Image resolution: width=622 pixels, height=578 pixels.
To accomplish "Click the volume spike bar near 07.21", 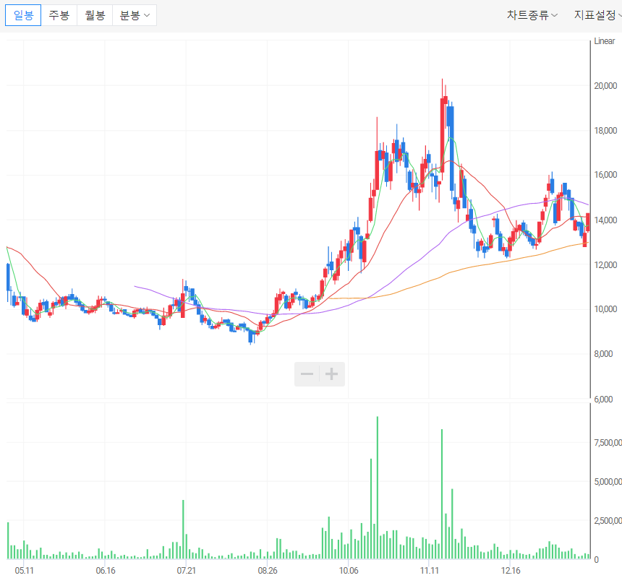I will tap(183, 530).
